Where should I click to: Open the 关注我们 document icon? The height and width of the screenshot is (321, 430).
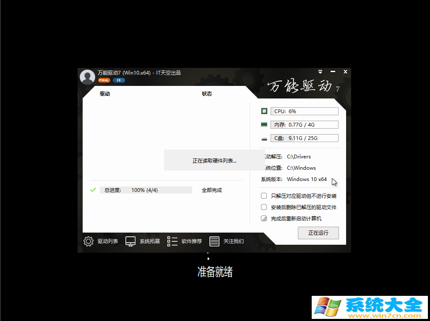(214, 241)
